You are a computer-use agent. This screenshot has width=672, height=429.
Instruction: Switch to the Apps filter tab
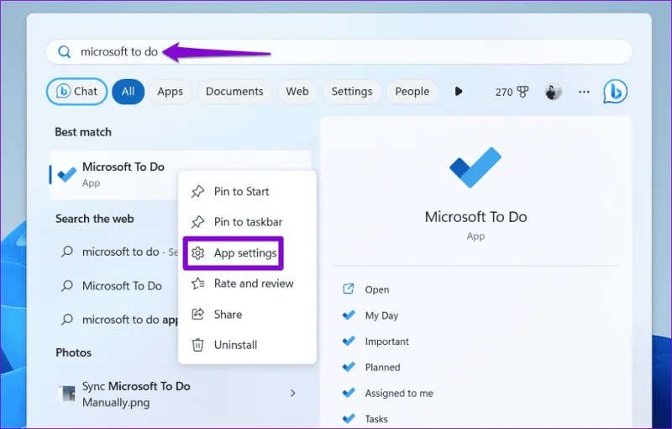click(170, 92)
